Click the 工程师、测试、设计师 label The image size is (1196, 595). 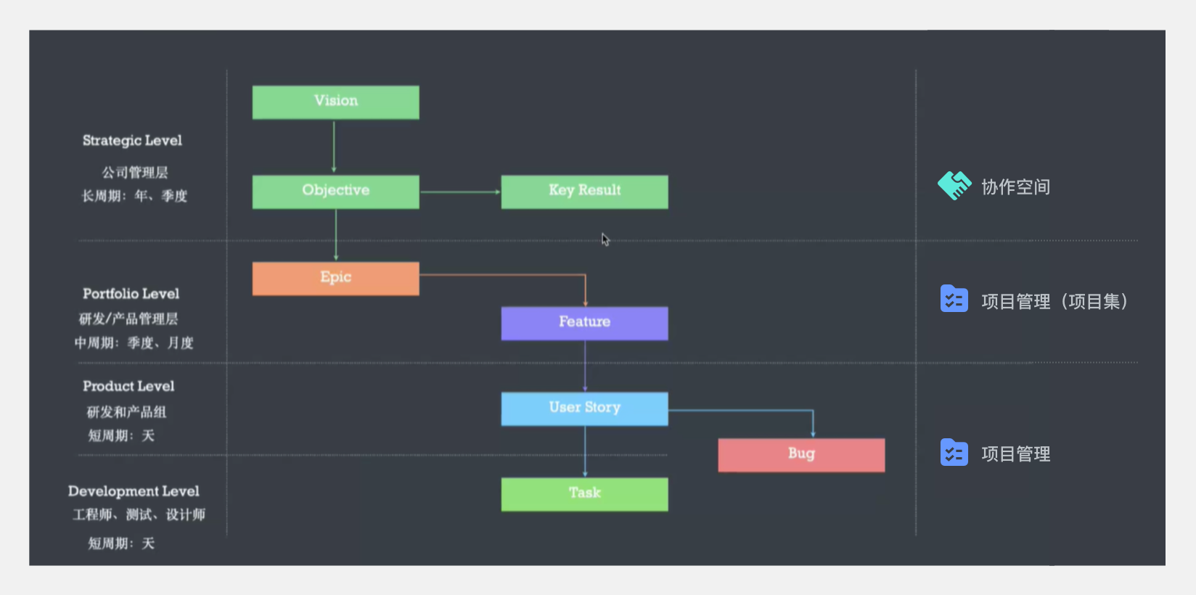pos(139,515)
